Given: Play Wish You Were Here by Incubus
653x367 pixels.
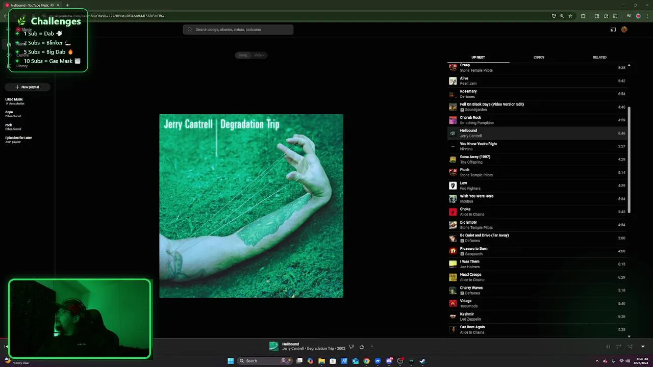Looking at the screenshot, I should (537, 198).
